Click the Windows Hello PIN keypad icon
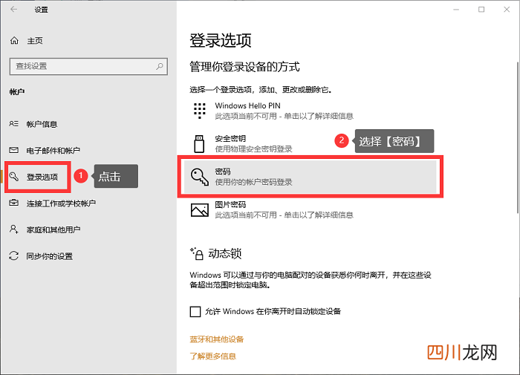The height and width of the screenshot is (375, 520). click(199, 111)
